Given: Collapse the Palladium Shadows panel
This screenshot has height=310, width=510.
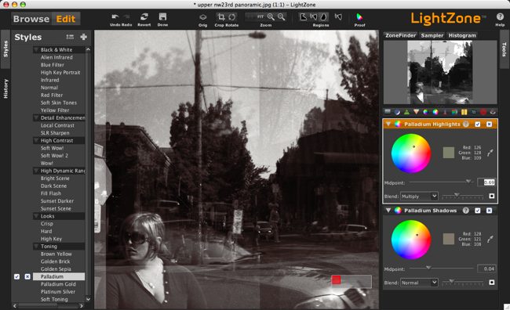Looking at the screenshot, I should tap(388, 211).
